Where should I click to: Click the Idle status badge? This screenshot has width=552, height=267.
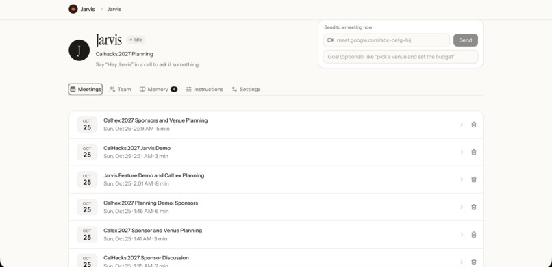136,40
